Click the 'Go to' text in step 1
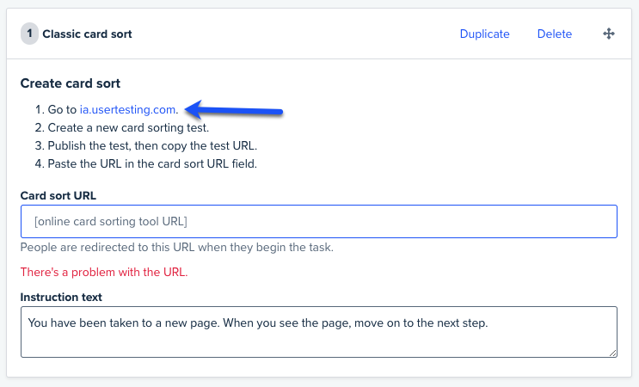Viewport: 639px width, 387px height. 62,109
